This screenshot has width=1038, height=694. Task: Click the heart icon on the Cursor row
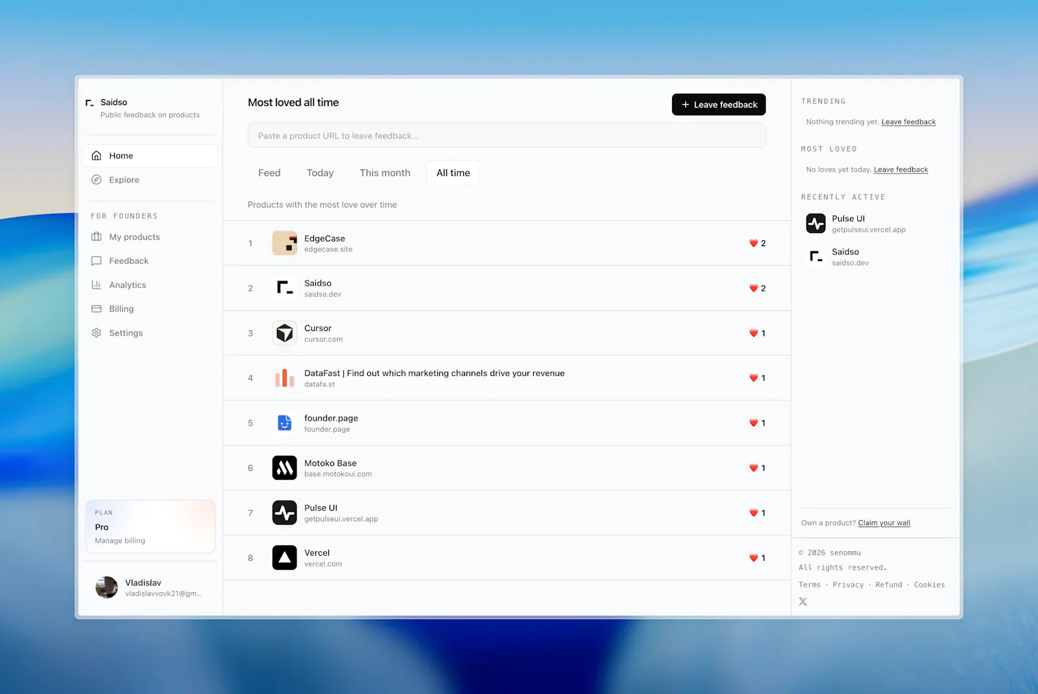tap(754, 333)
